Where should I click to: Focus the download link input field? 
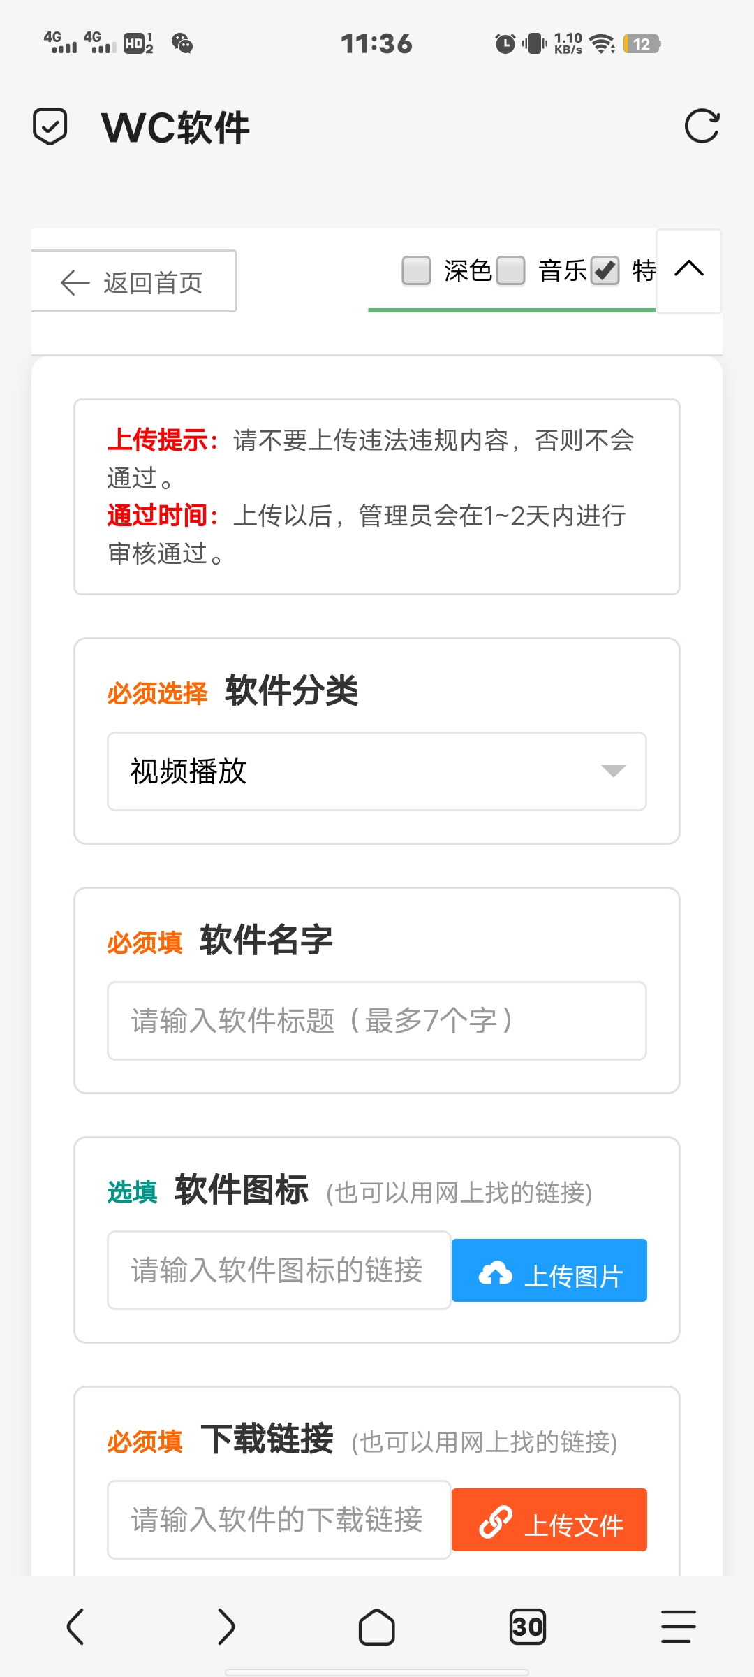(279, 1520)
